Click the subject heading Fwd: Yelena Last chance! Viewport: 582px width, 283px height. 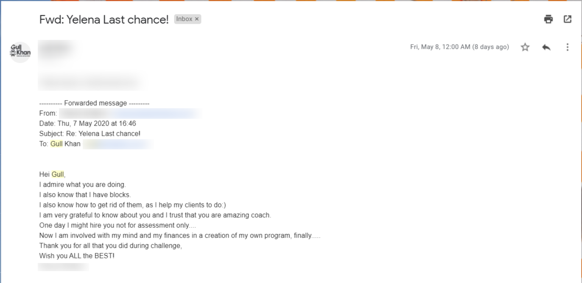click(104, 20)
